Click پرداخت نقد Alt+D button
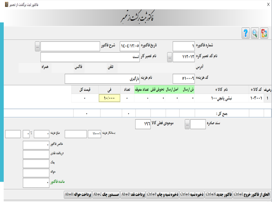The image size is (272, 202). (133, 194)
